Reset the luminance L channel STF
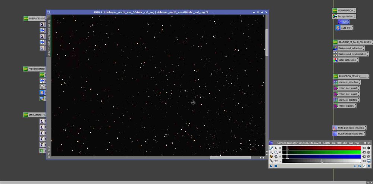 coord(364,161)
